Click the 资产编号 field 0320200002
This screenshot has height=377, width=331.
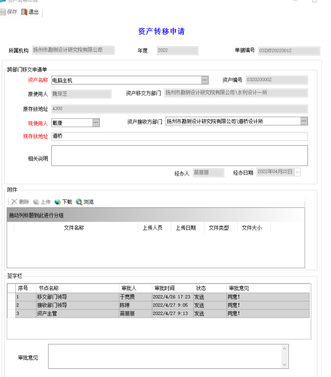[x=277, y=80]
